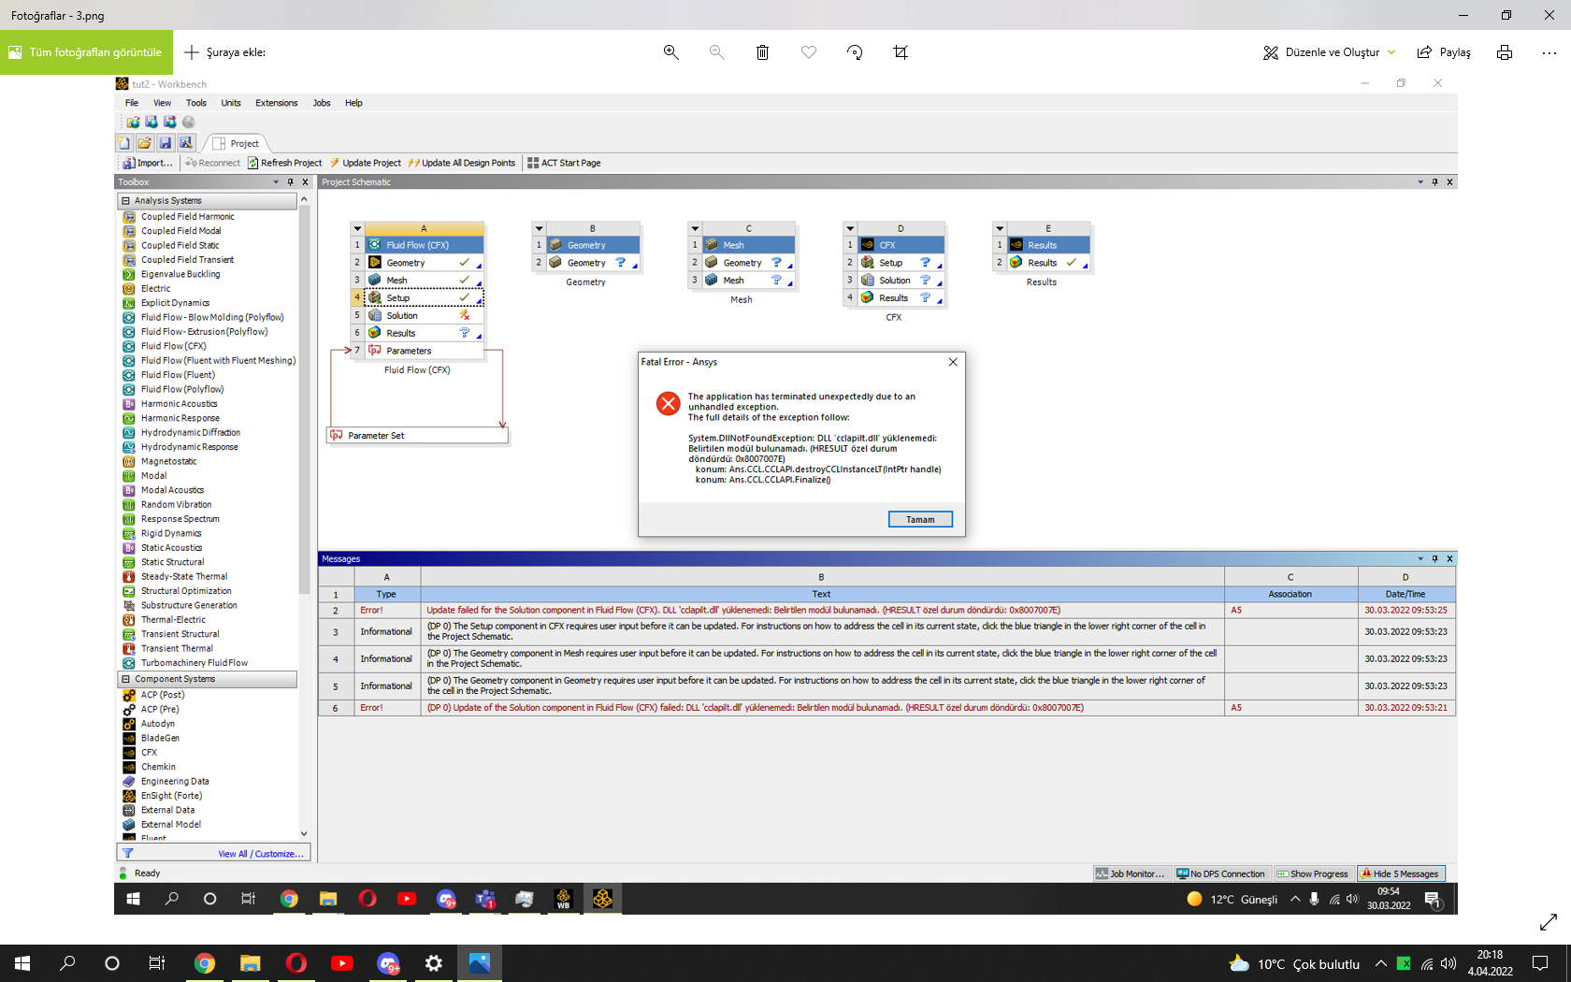Click Tüm fotoğrafları görüntüle button
1571x982 pixels.
pos(86,52)
